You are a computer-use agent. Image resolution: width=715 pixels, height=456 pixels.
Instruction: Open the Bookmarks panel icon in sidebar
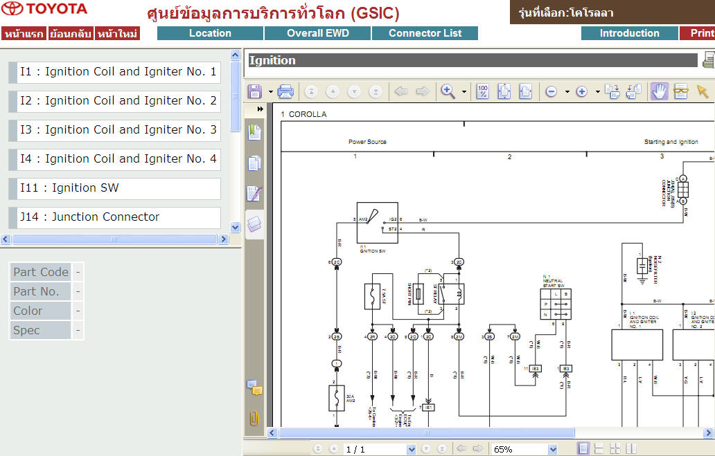[254, 132]
